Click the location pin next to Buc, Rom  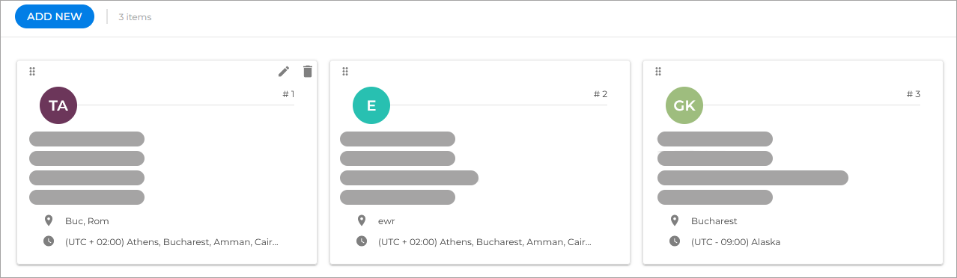coord(49,220)
